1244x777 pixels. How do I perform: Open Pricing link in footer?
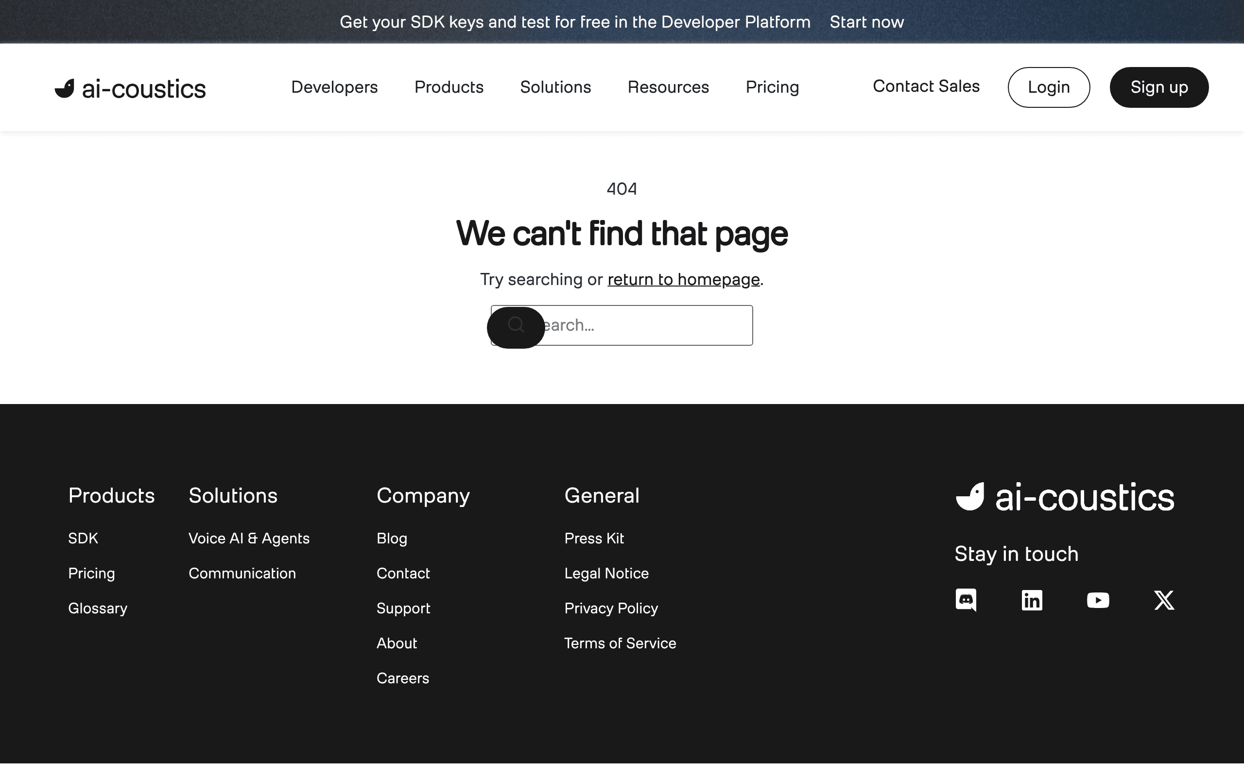tap(91, 574)
